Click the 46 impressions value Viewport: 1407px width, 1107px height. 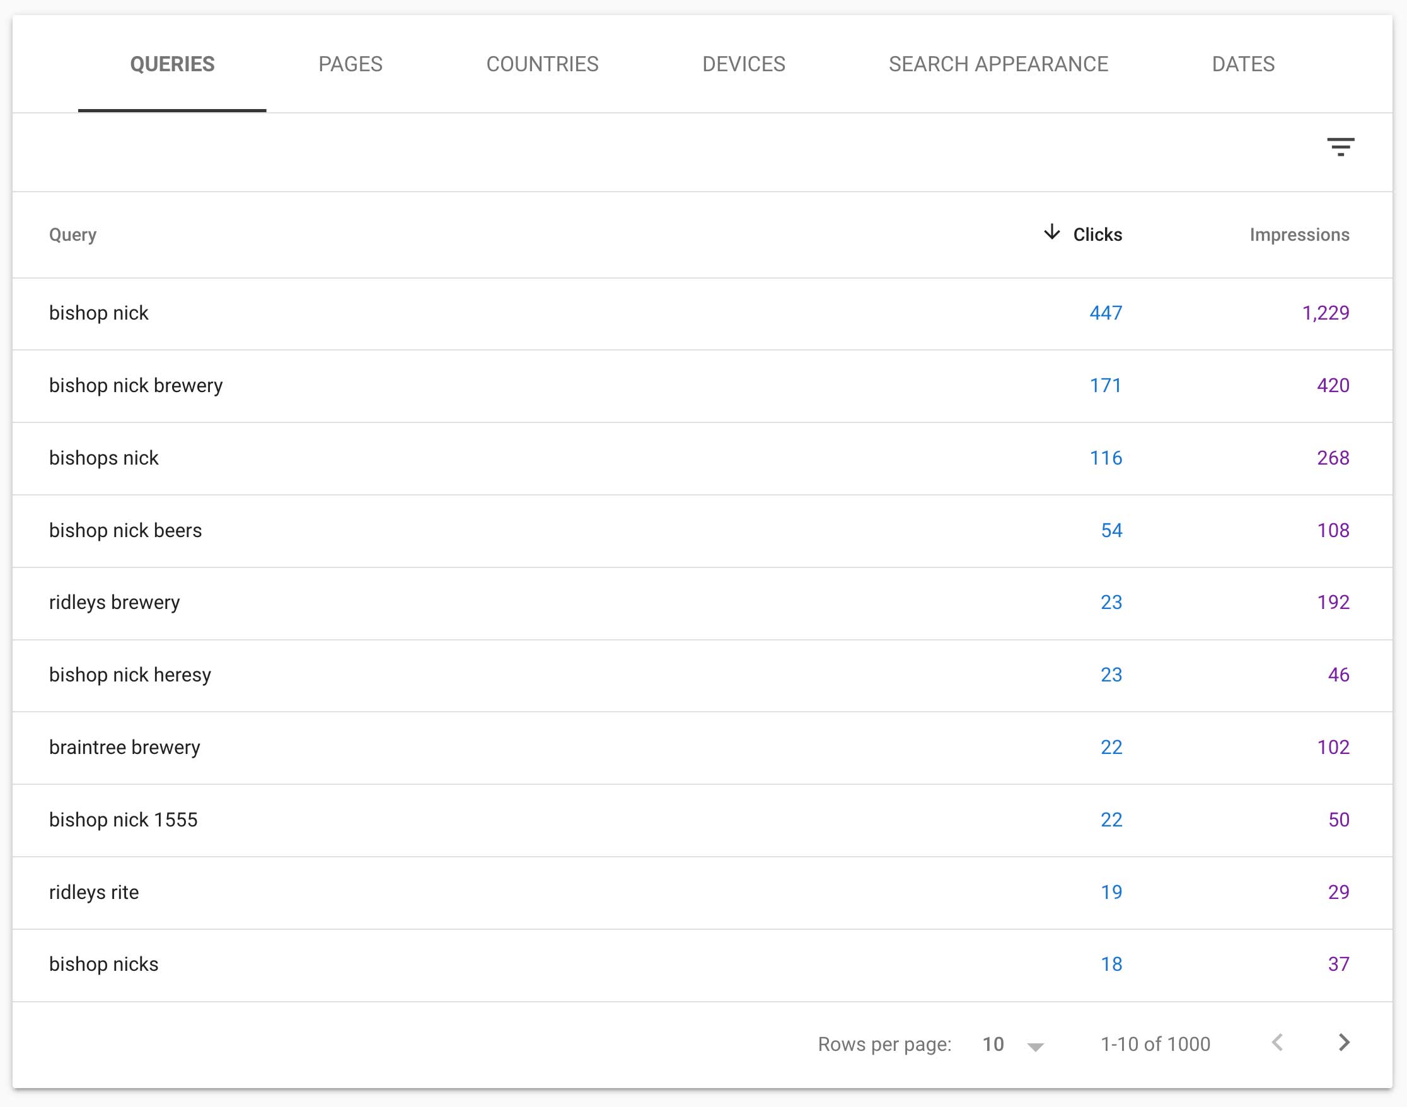pyautogui.click(x=1339, y=675)
